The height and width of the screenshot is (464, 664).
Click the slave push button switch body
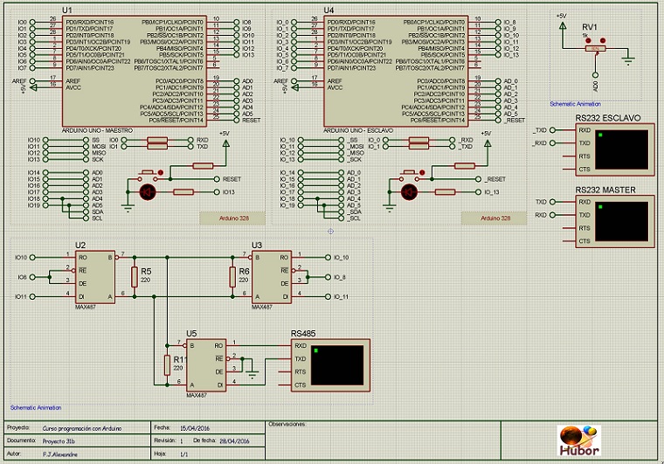(x=409, y=175)
